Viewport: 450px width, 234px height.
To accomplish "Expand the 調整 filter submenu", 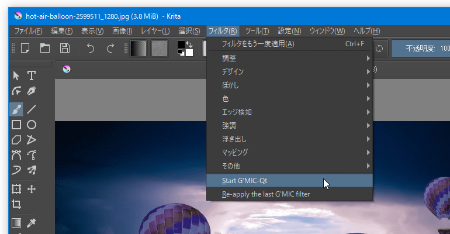I will pos(289,58).
